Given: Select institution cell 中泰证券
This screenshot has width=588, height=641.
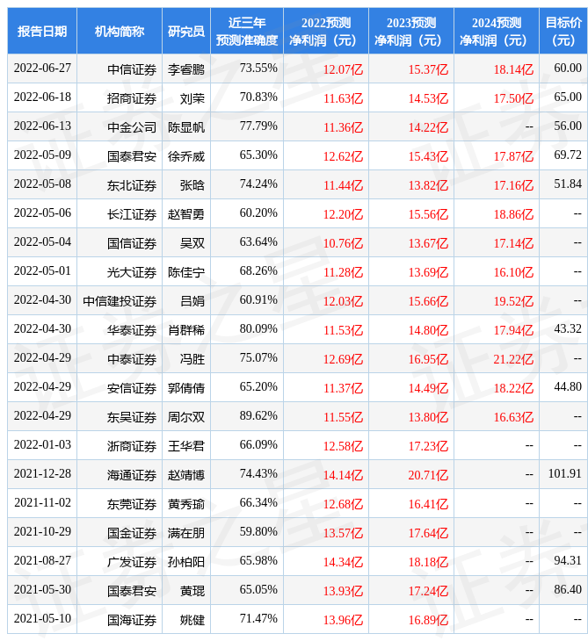Looking at the screenshot, I should tap(132, 359).
